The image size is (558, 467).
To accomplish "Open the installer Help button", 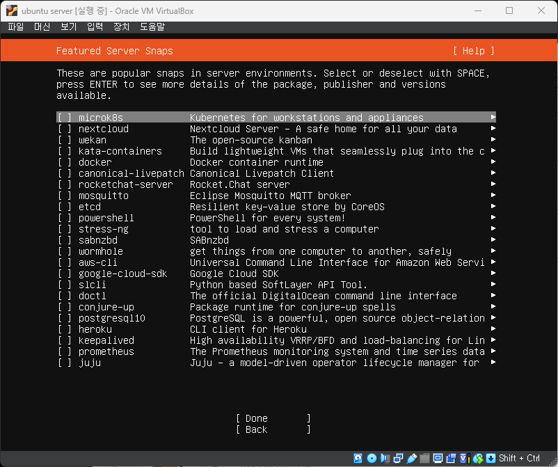I will pyautogui.click(x=474, y=51).
